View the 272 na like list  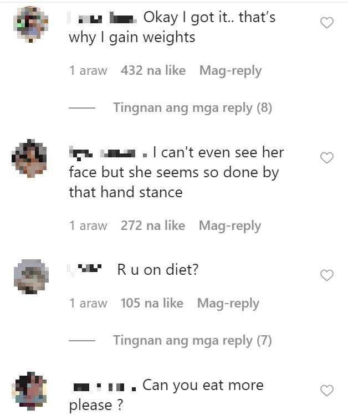click(x=153, y=226)
